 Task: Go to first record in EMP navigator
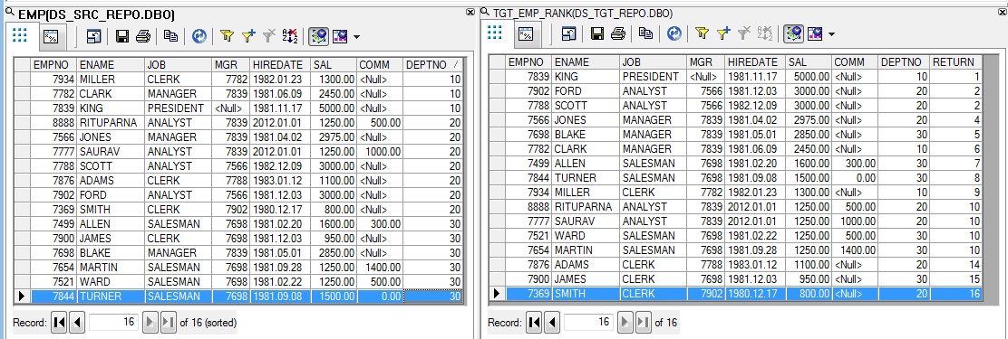point(58,323)
